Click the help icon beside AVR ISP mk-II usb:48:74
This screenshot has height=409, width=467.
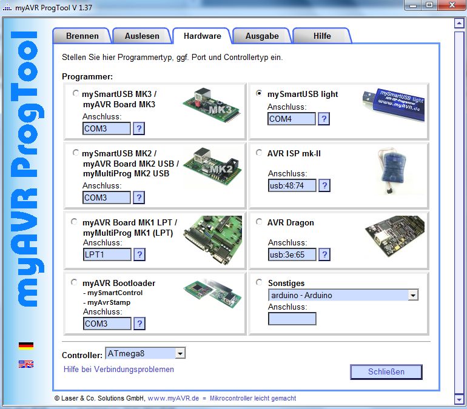324,185
